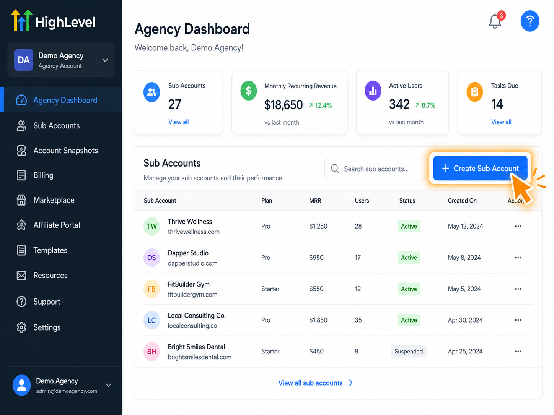Click the Sub Accounts card people icon
554x415 pixels.
coord(152,92)
